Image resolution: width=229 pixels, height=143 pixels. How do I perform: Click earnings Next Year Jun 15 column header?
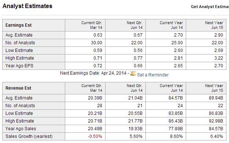pyautogui.click(x=214, y=25)
